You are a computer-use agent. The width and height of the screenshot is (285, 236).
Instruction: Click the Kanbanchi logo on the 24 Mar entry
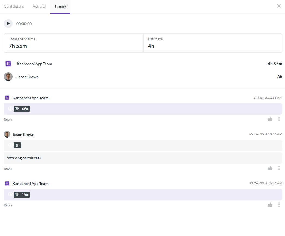pos(7,98)
